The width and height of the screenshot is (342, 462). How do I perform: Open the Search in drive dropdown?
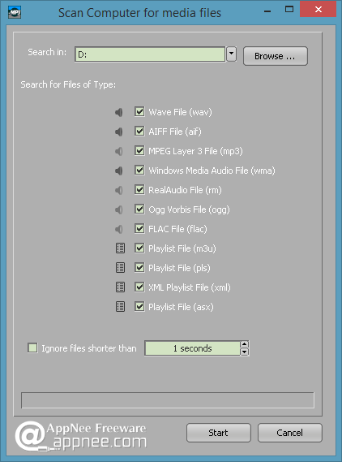[232, 54]
